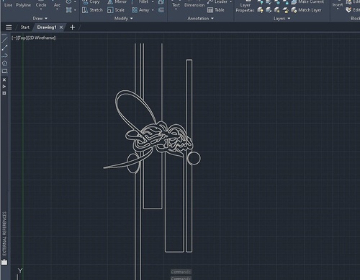This screenshot has height=280, width=360.
Task: Expand the Layers panel
Action: (282, 18)
